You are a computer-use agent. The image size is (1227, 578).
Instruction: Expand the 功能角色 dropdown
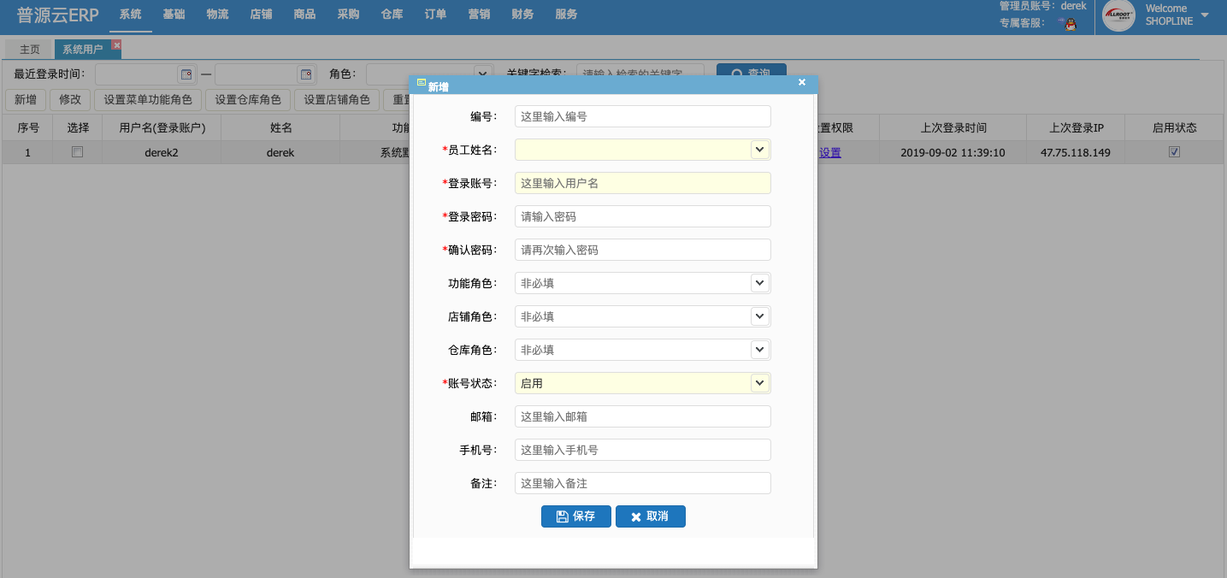[759, 283]
